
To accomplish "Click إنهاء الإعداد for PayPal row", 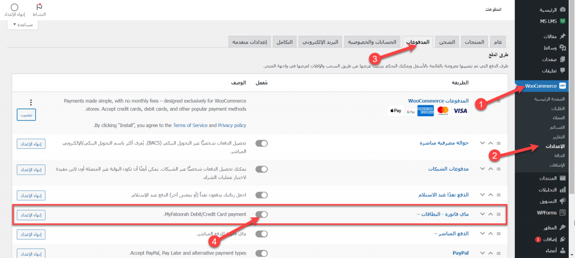I will coord(31,254).
